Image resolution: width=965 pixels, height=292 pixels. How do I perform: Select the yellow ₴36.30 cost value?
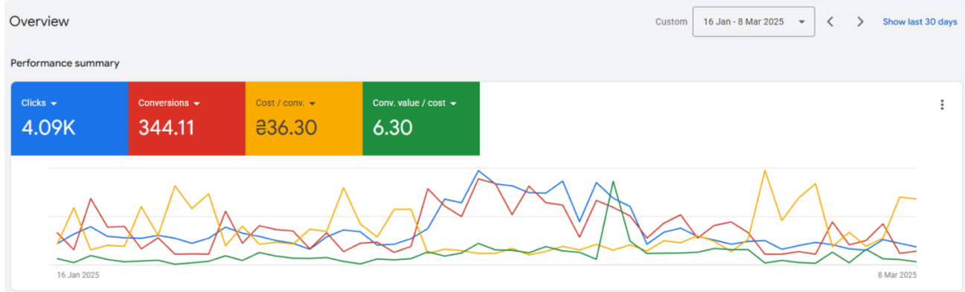point(286,128)
